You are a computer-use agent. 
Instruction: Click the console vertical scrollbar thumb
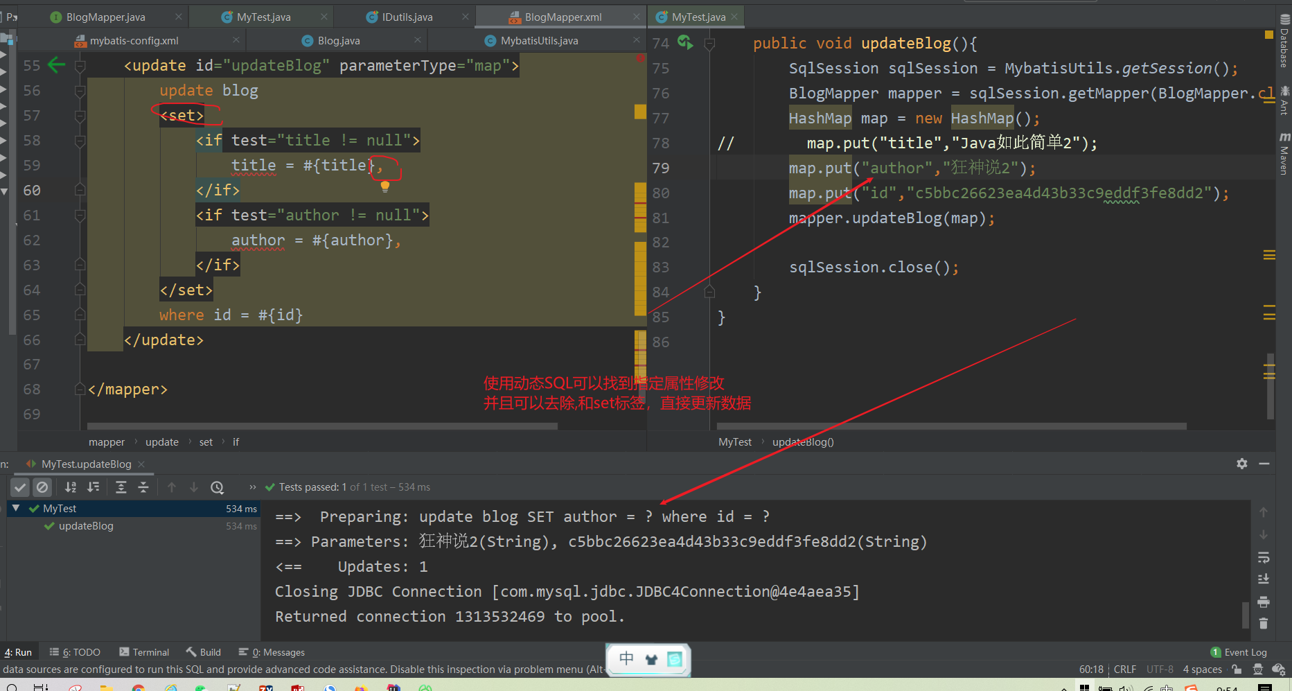(1246, 615)
